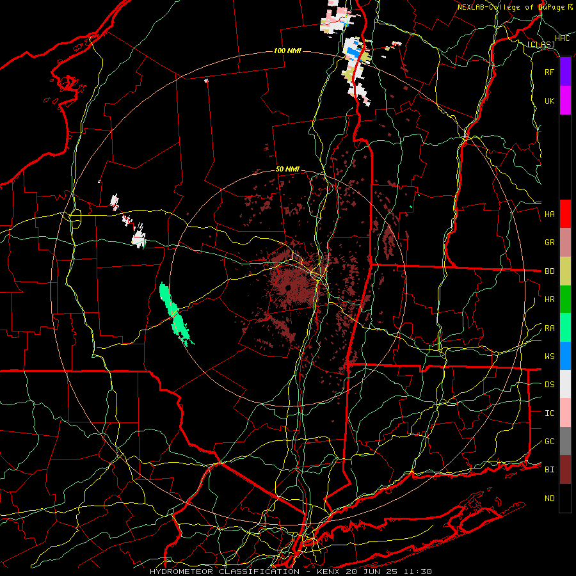Click the GC legend label

point(549,442)
